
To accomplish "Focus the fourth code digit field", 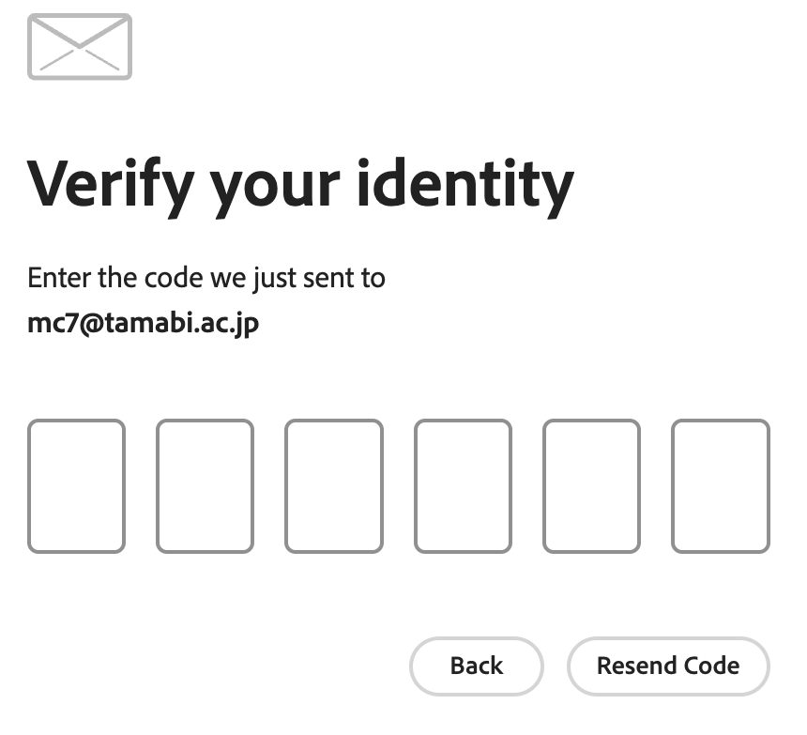I will click(463, 486).
